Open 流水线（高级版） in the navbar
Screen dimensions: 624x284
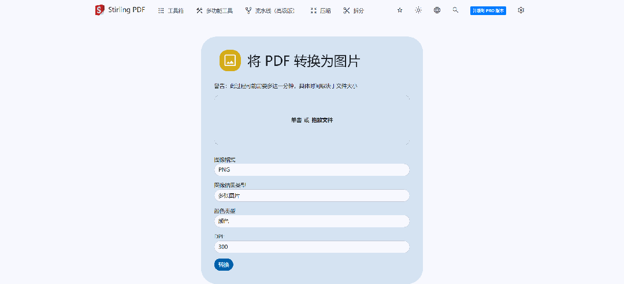coord(270,11)
